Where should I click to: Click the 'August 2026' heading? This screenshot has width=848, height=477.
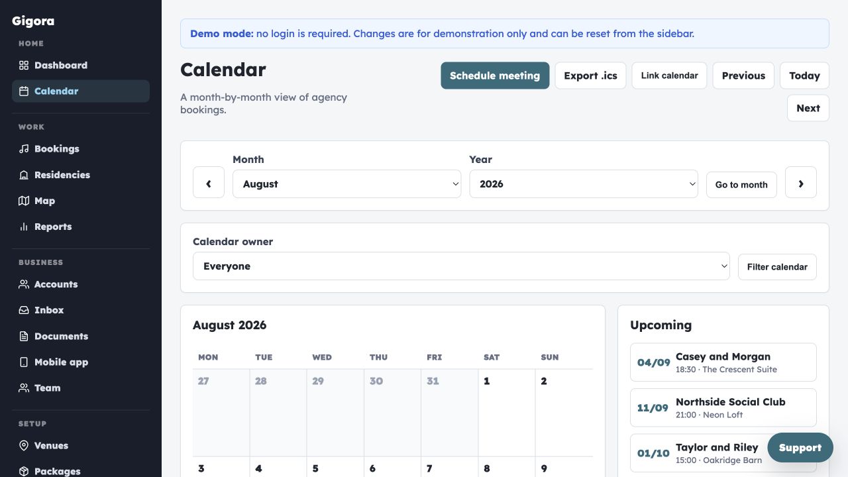tap(229, 325)
